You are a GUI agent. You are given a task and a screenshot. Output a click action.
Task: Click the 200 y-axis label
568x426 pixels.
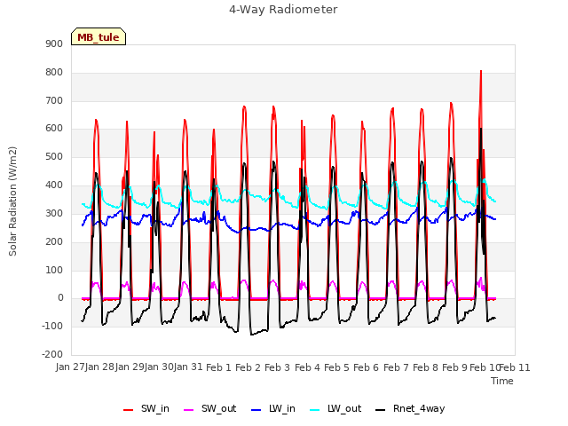point(54,241)
